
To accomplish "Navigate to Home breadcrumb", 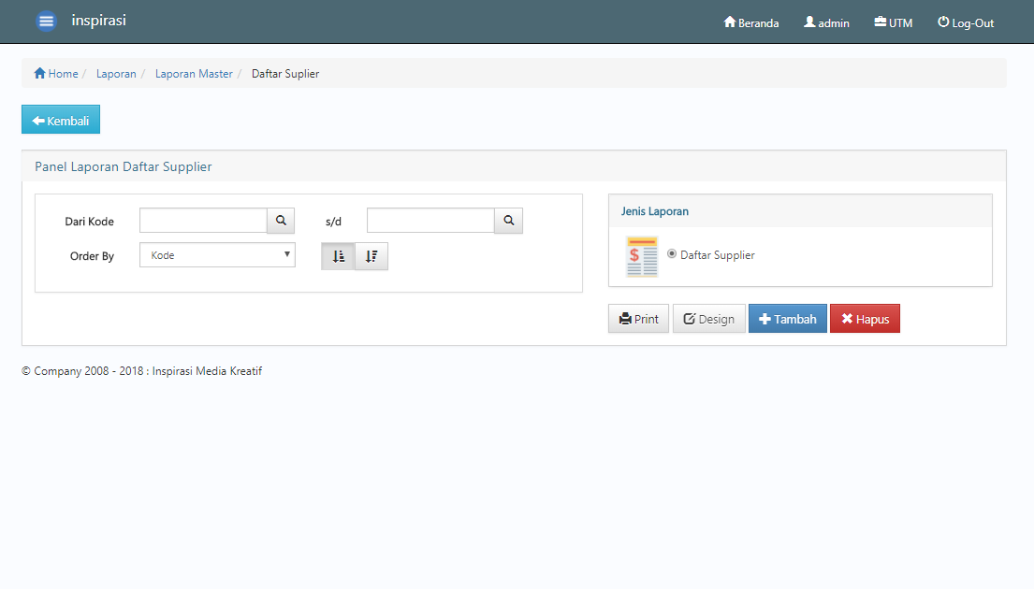I will coord(56,73).
